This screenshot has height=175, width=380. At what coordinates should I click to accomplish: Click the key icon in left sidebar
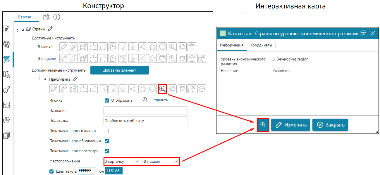(6, 90)
